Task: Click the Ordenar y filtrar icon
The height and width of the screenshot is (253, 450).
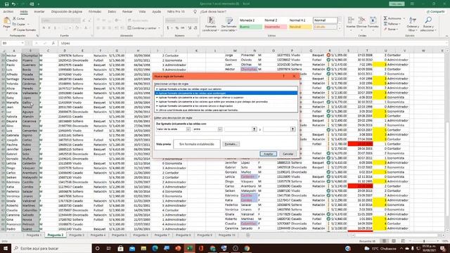Action: click(413, 20)
